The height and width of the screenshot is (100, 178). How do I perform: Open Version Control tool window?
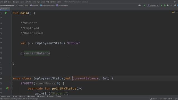(x=5, y=96)
